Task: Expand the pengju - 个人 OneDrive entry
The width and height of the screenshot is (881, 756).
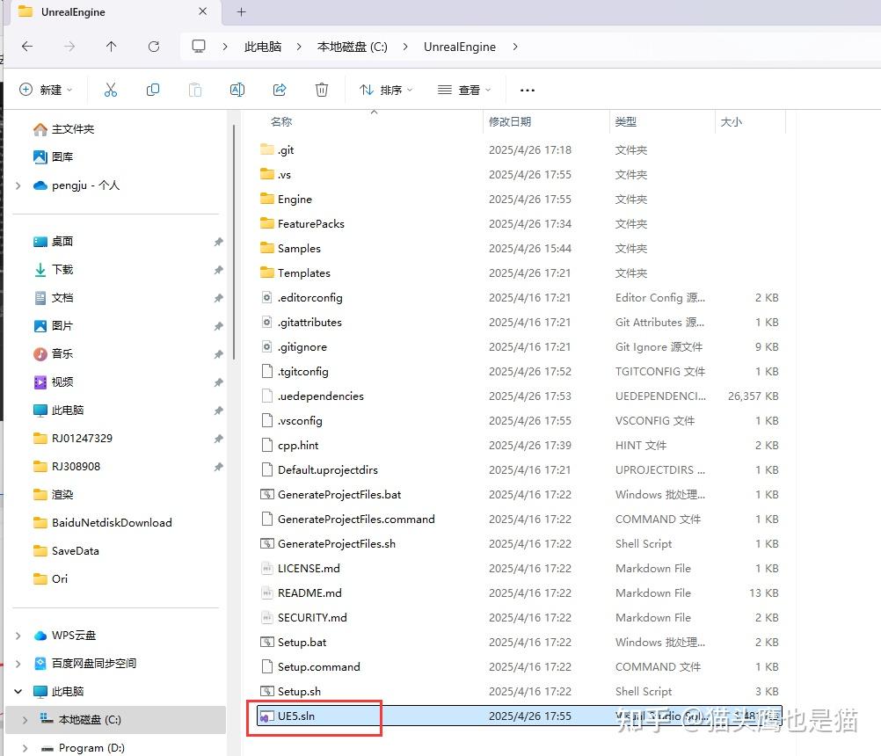Action: click(16, 185)
